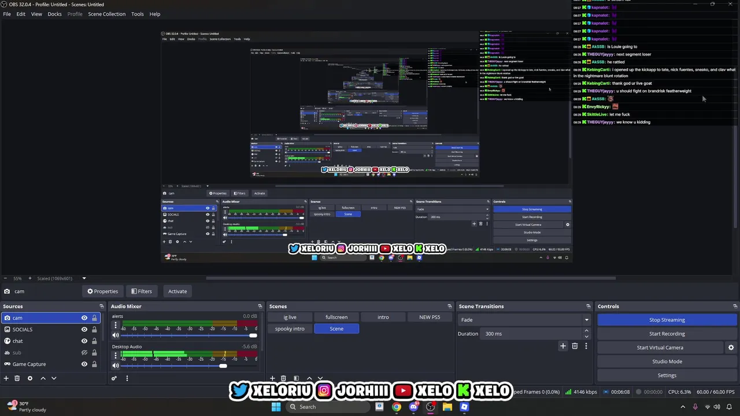Mute the Desktop Audio track

pyautogui.click(x=116, y=365)
